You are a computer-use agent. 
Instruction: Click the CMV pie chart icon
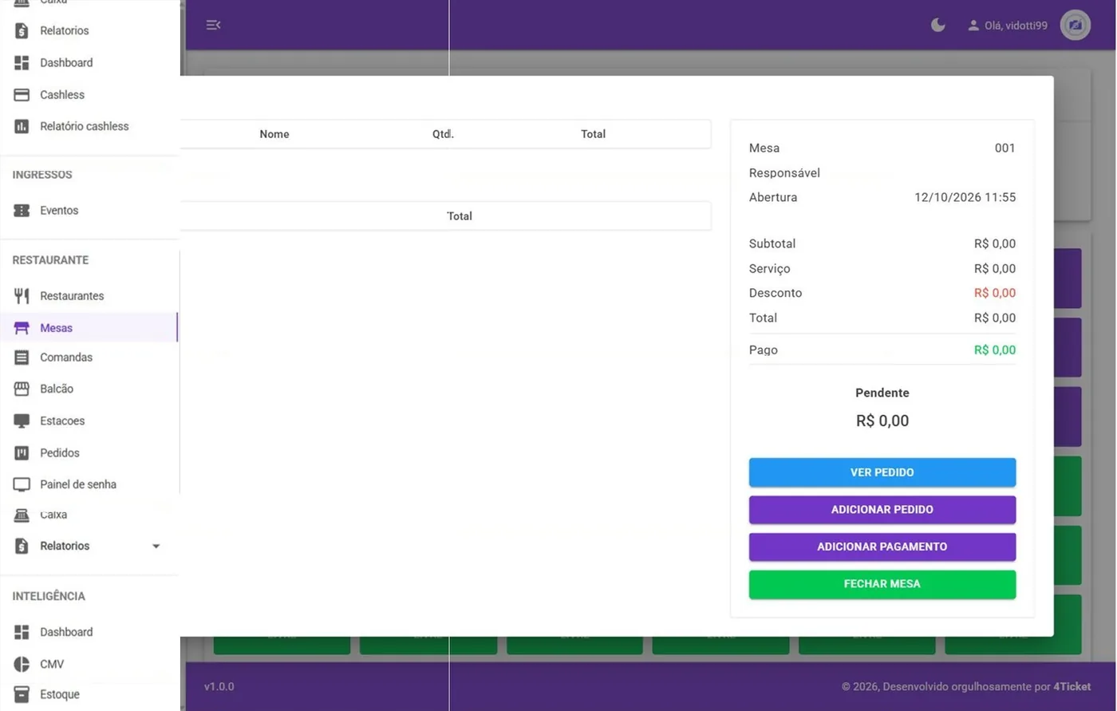point(22,664)
